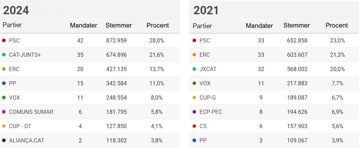359x148 pixels.
Task: Click the 2024 heading
Action: (16, 10)
